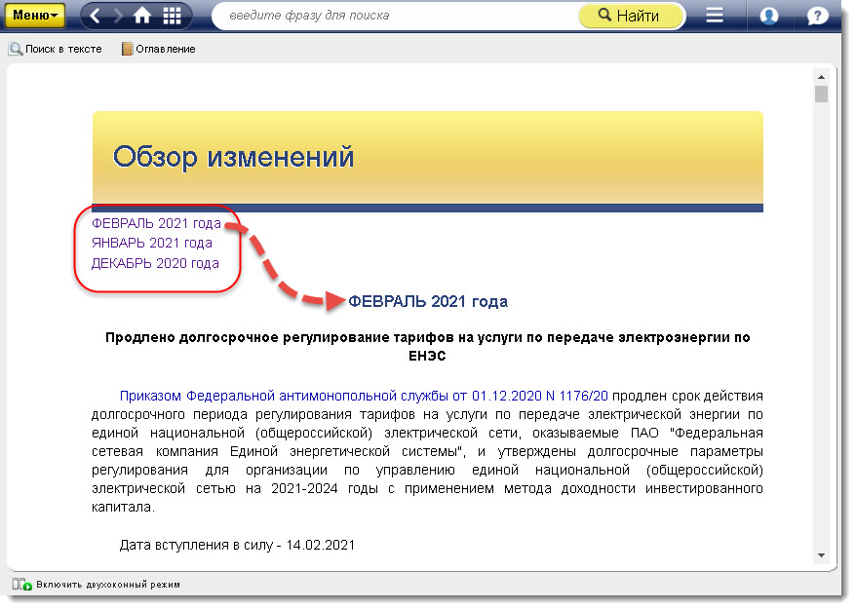Click the scrollbar up arrow
Image resolution: width=856 pixels, height=610 pixels.
pos(822,76)
